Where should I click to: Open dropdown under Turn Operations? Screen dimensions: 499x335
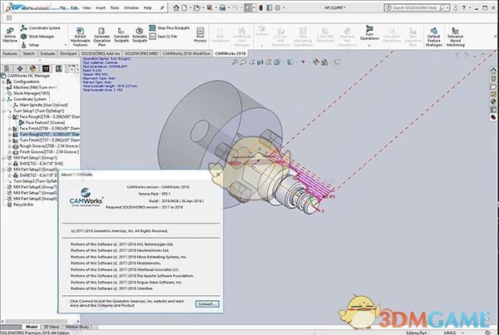click(369, 46)
